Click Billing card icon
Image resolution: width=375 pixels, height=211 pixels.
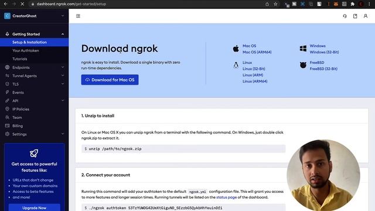7,125
